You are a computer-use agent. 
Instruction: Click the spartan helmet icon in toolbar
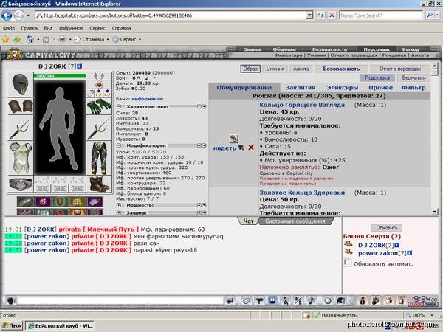(340, 301)
